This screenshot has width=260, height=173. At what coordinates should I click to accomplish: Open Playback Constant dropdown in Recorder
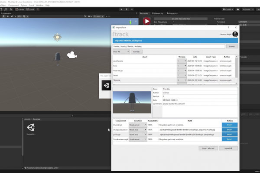click(249, 22)
